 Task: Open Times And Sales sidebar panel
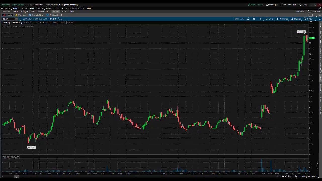320,38
